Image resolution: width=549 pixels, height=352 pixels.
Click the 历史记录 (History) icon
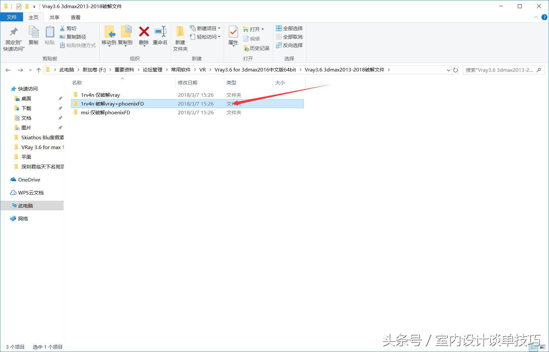coord(256,48)
